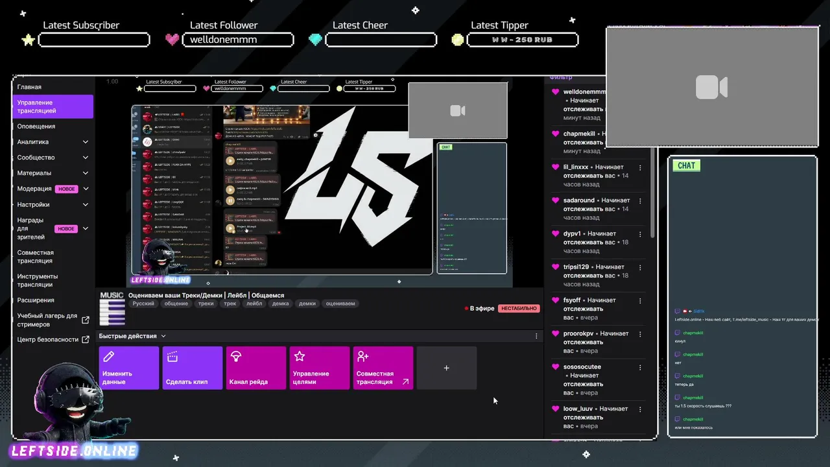
Task: Click the MUSIC category thumbnail
Action: click(x=112, y=308)
